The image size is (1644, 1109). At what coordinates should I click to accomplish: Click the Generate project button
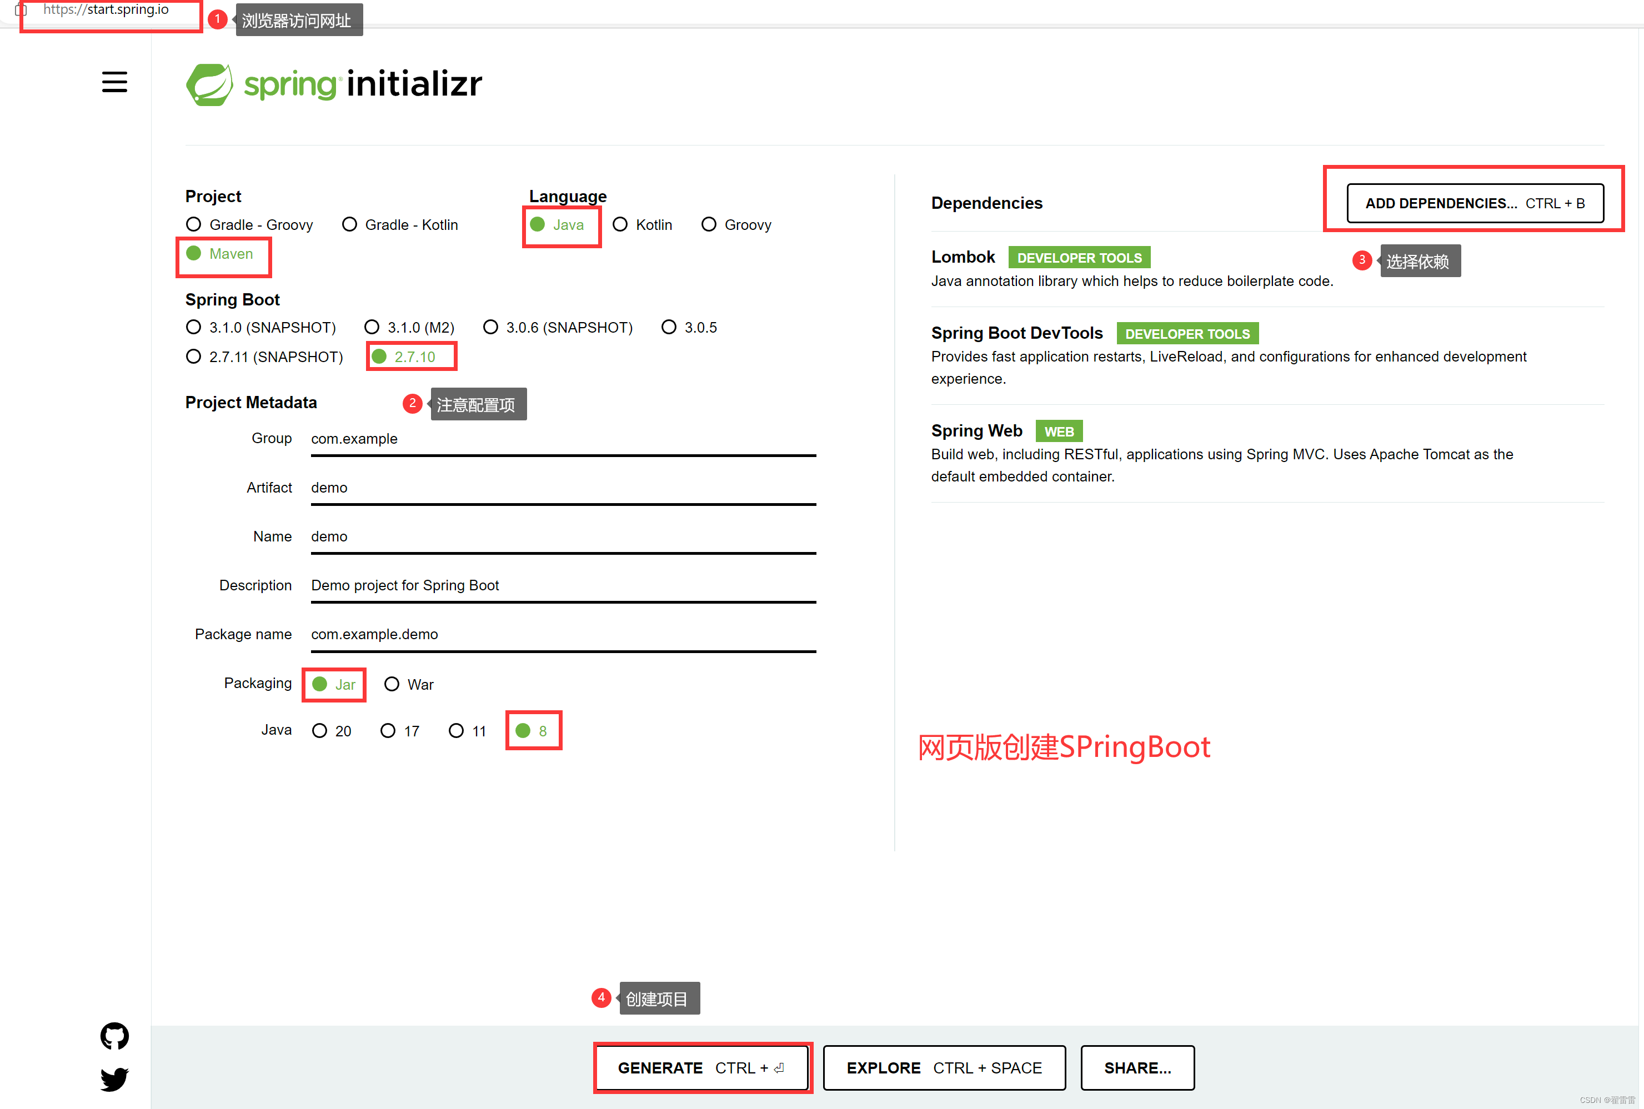click(x=703, y=1068)
